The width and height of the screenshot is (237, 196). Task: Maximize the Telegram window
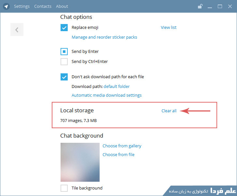[x=220, y=6]
